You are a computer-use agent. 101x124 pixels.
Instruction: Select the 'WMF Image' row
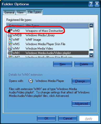pos(48,40)
